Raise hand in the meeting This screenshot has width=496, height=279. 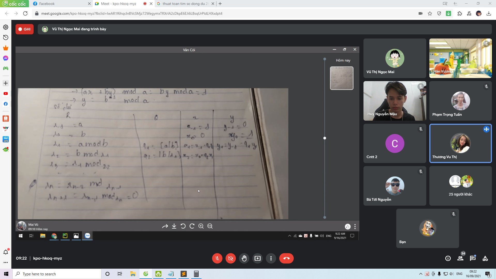[x=244, y=258]
